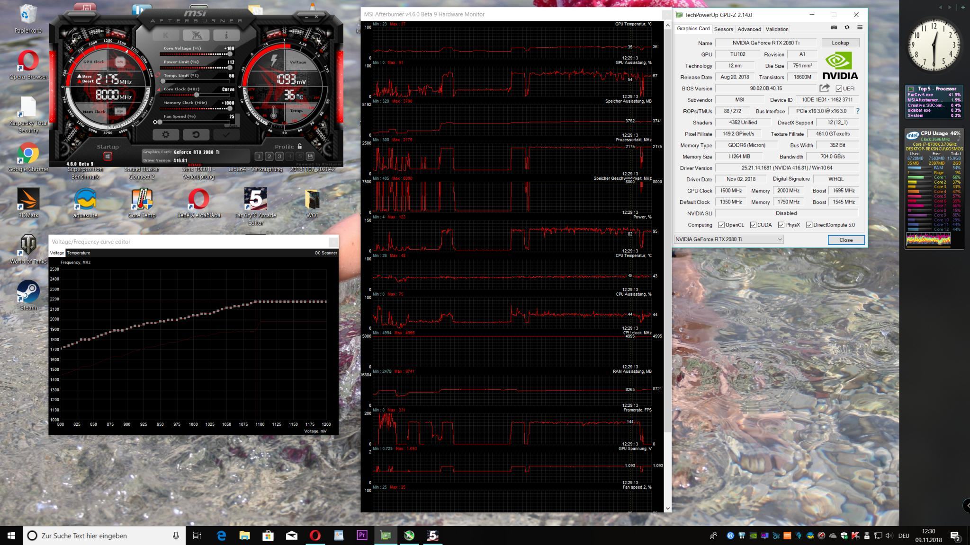Open Afterburner settings gear button

(x=166, y=134)
